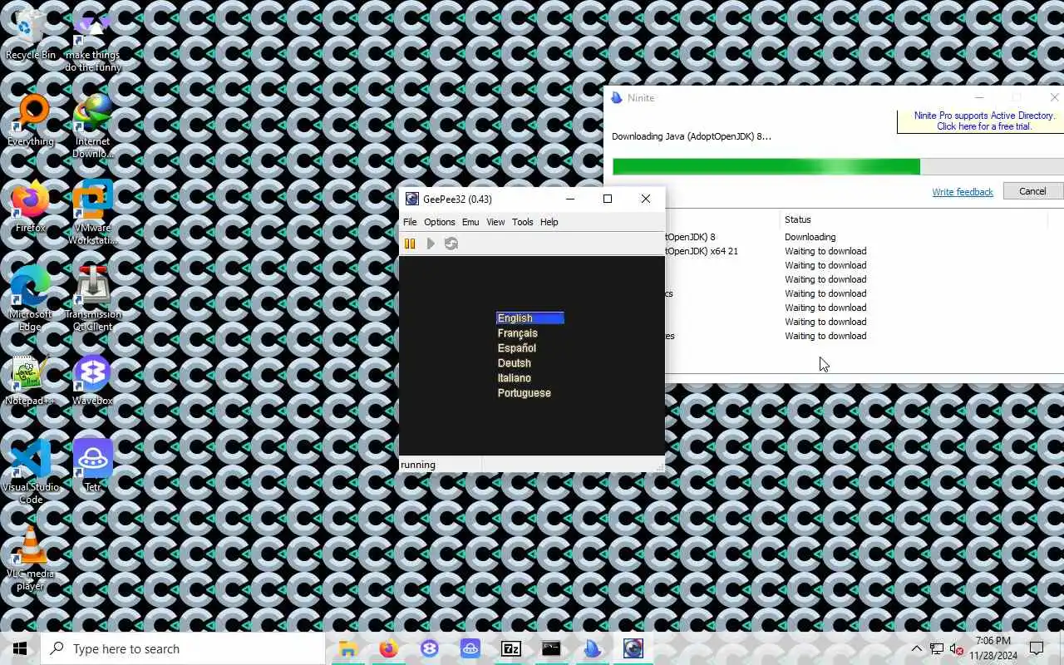Open Firefox from the taskbar

[x=388, y=648]
